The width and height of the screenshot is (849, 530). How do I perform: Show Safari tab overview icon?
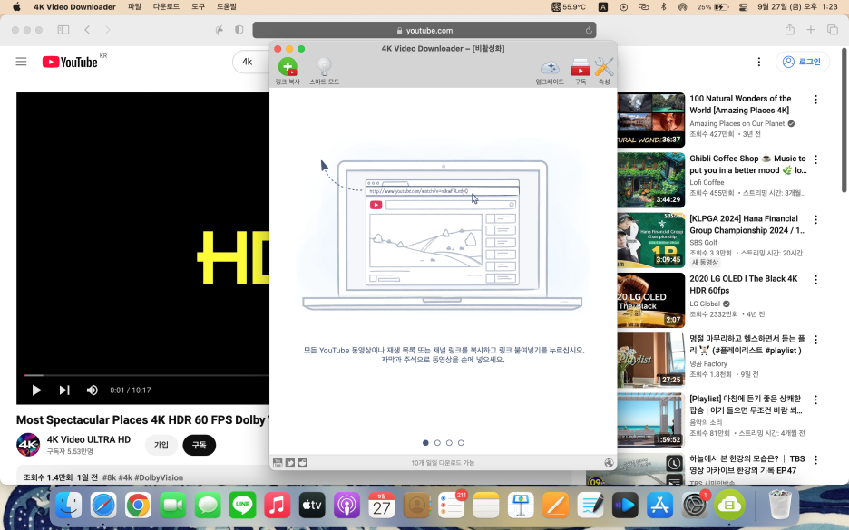pos(832,30)
